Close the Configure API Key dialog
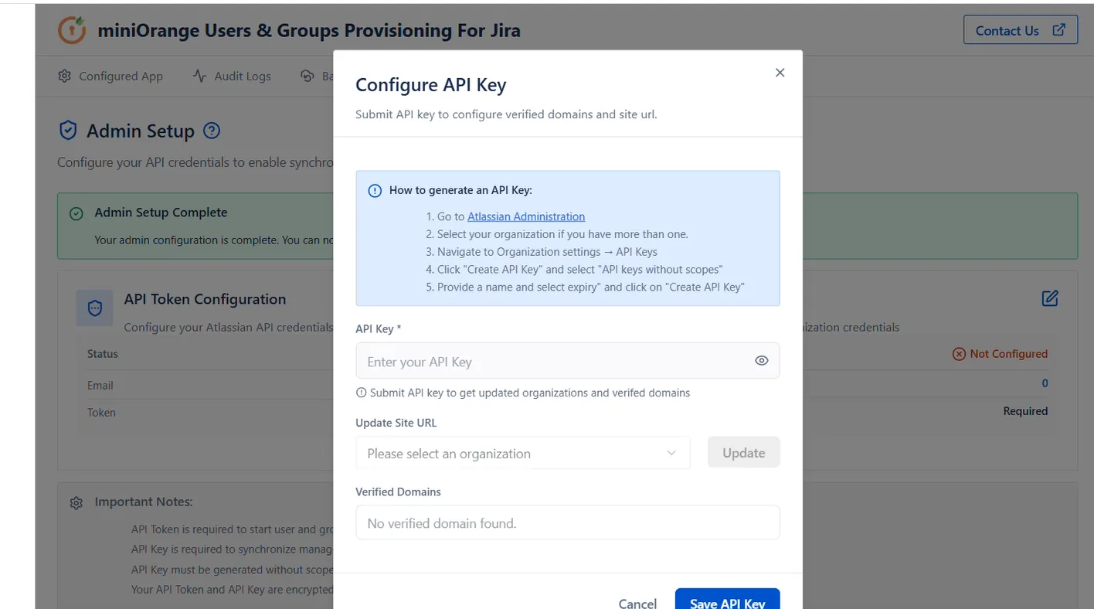This screenshot has height=609, width=1094. pyautogui.click(x=780, y=73)
